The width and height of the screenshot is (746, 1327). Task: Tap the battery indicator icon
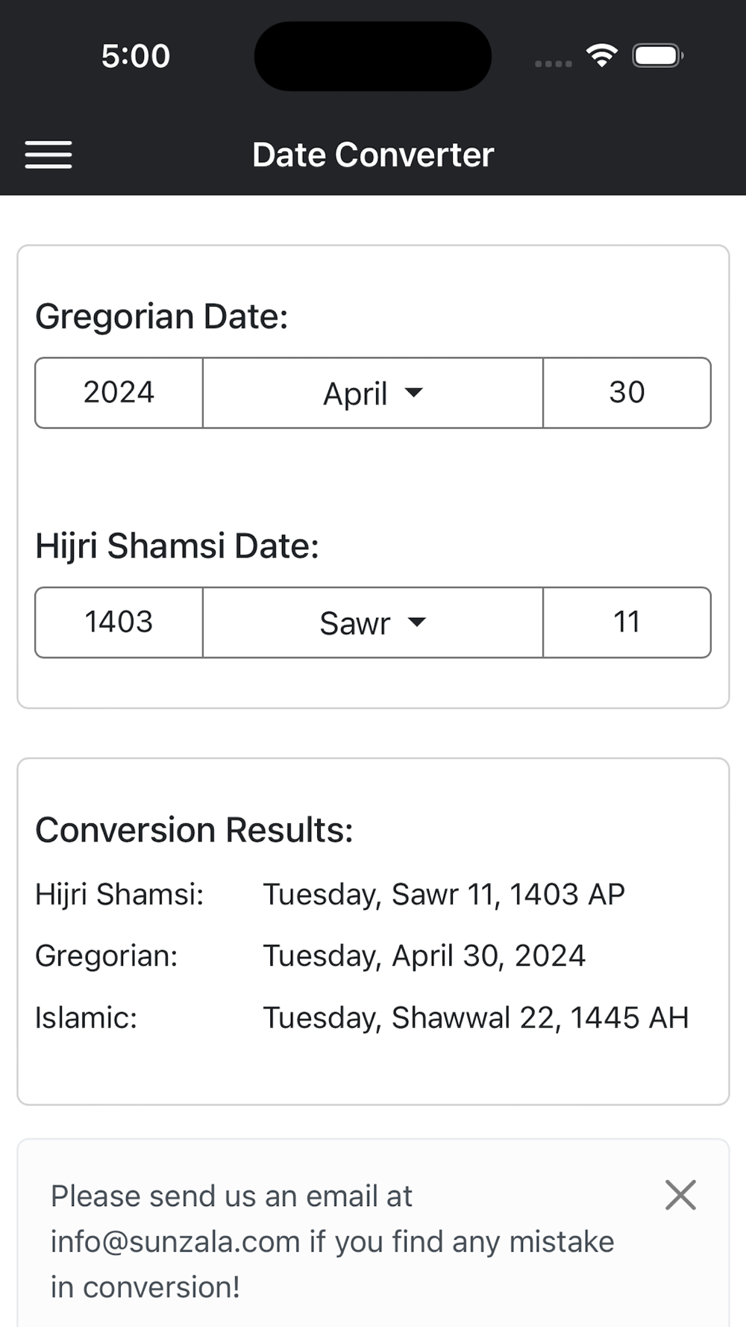pyautogui.click(x=657, y=56)
